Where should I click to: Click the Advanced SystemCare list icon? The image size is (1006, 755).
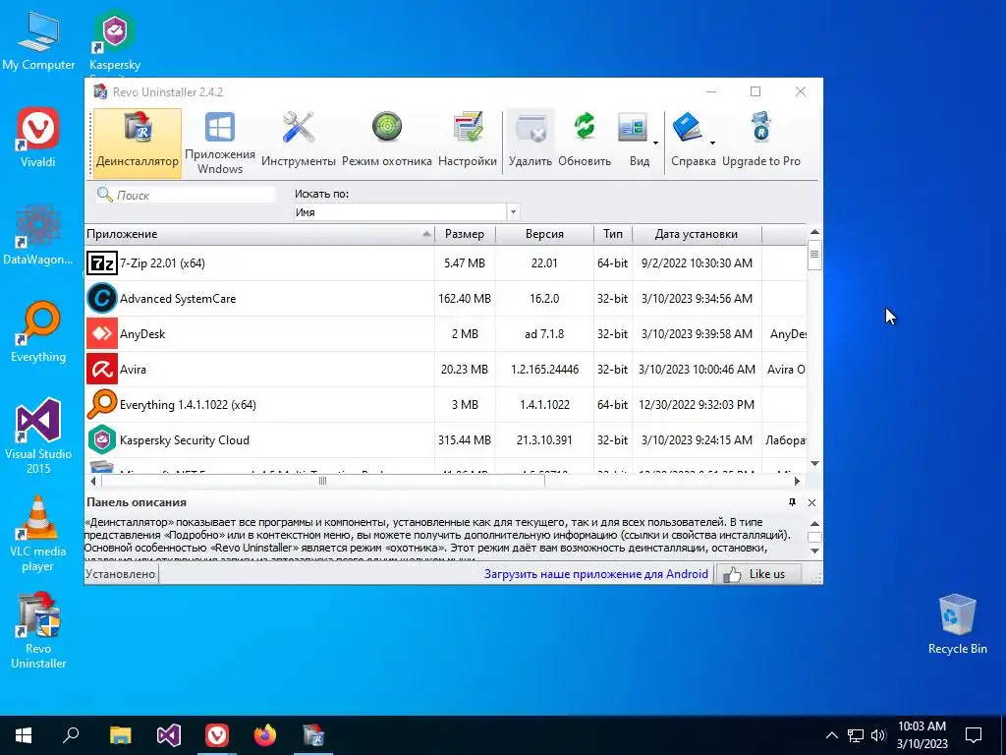click(x=102, y=299)
